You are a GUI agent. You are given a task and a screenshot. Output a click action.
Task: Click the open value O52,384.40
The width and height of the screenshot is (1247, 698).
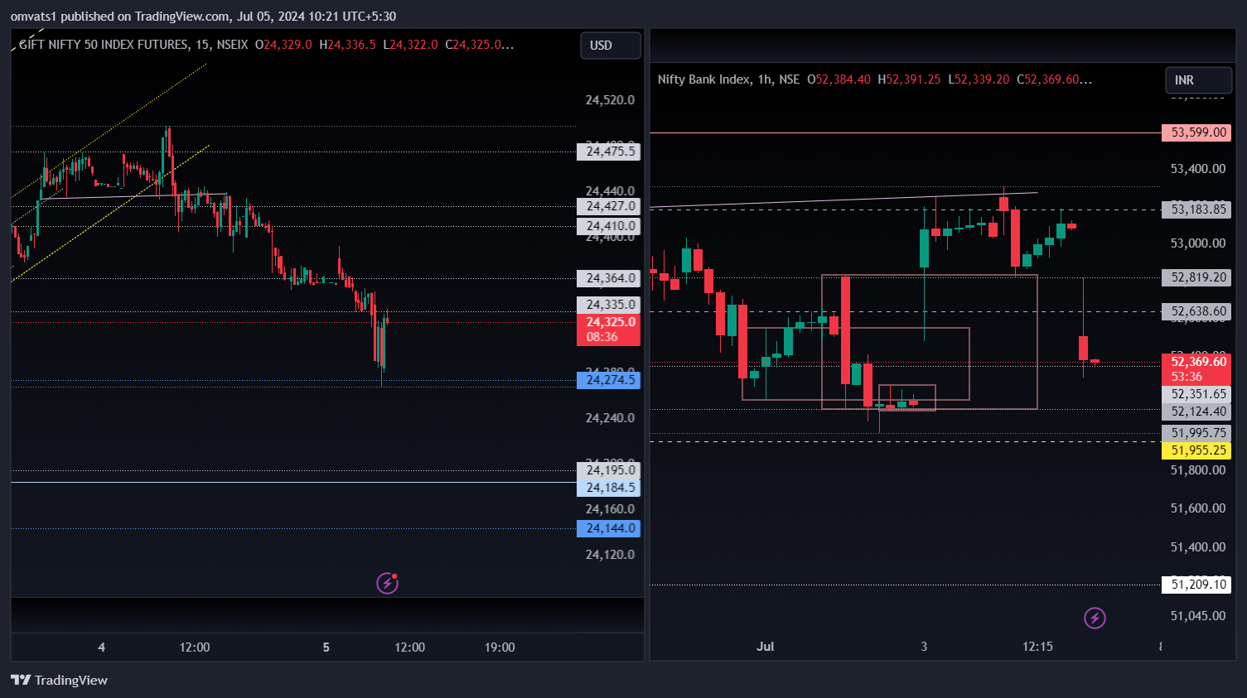pos(839,79)
